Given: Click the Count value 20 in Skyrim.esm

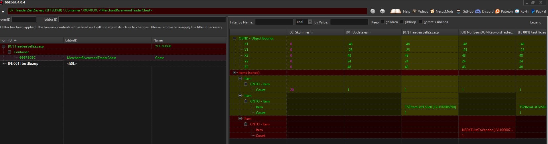Looking at the screenshot, I should tap(292, 90).
